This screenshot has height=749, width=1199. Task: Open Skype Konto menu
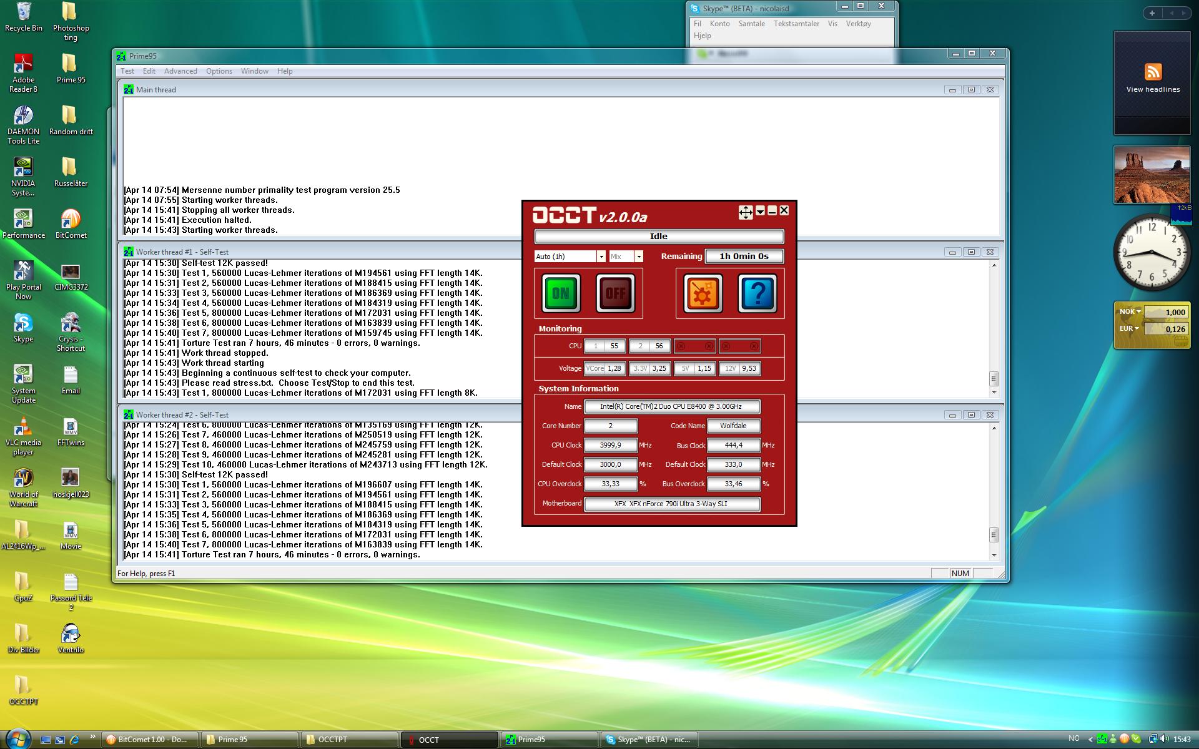(720, 24)
